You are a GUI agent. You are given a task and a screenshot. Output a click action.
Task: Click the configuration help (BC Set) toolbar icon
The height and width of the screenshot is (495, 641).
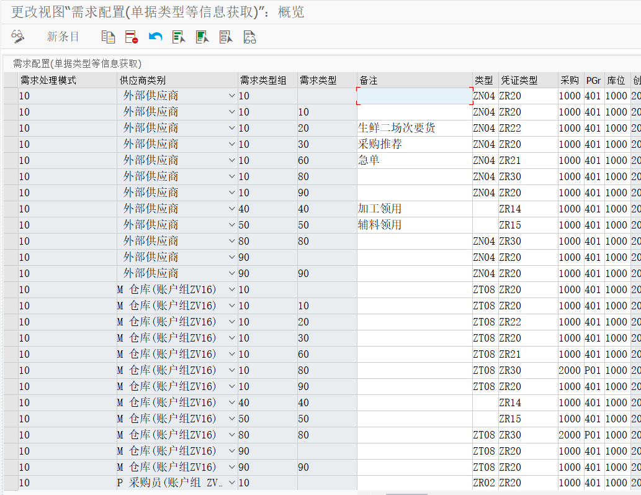pos(249,37)
